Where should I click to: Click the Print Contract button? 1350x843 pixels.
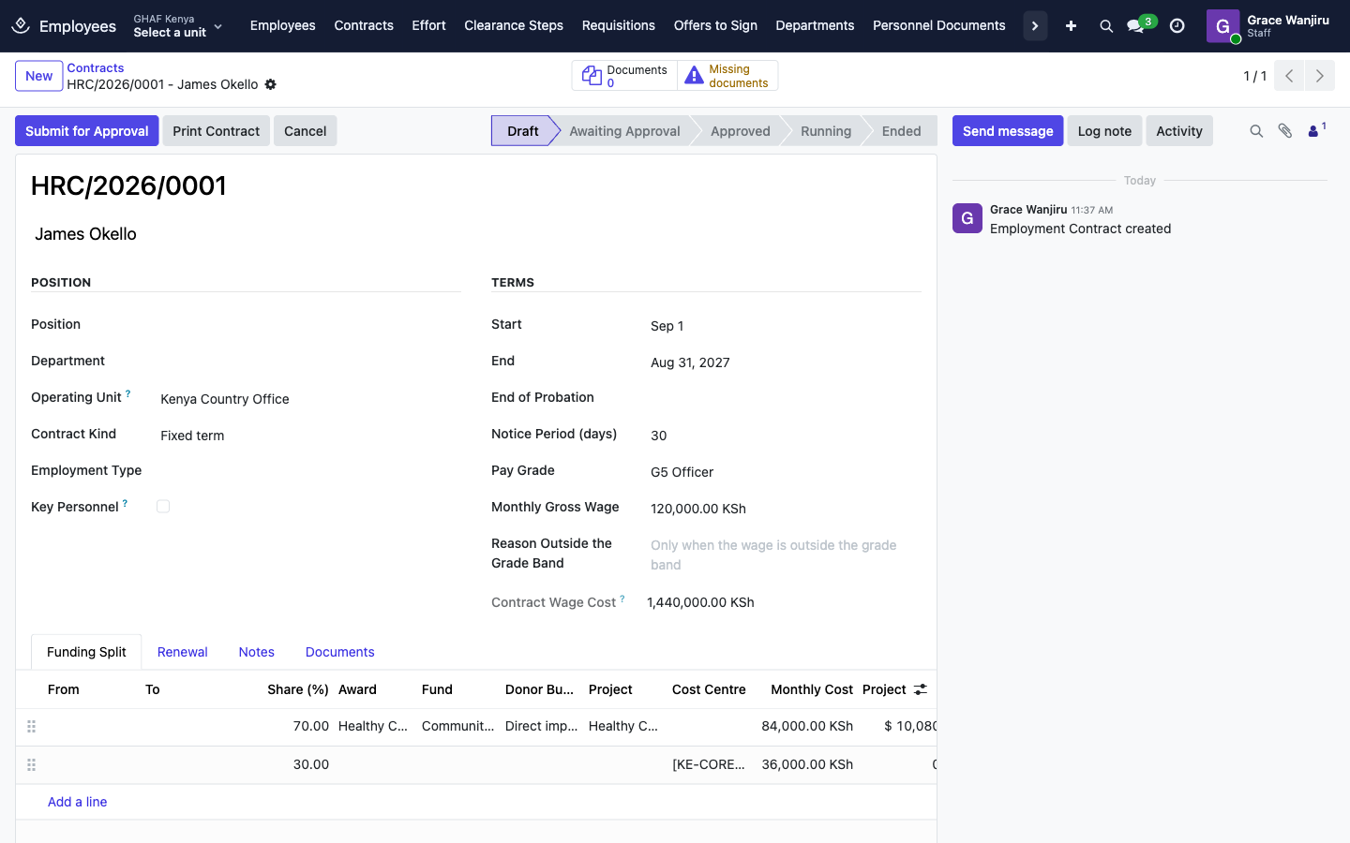pyautogui.click(x=217, y=131)
